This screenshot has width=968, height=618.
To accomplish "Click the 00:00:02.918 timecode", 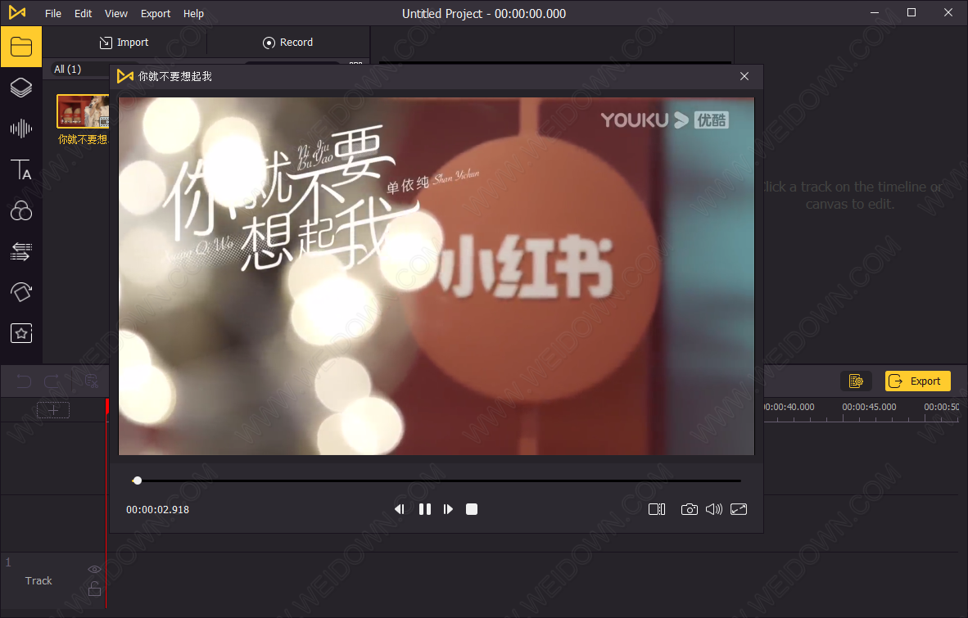I will tap(157, 509).
